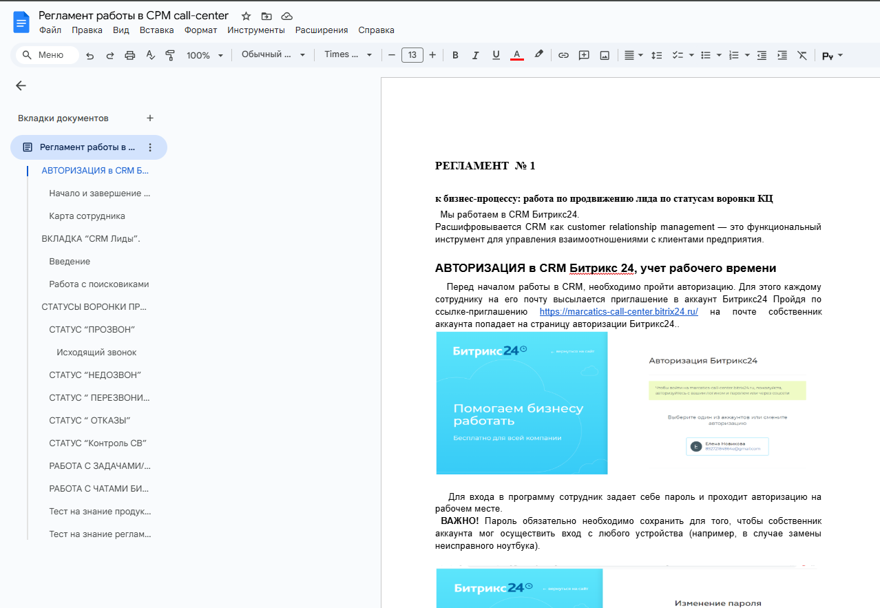This screenshot has height=608, width=880.
Task: Jump to СТАТУС "Контроль СВ" heading
Action: [98, 443]
